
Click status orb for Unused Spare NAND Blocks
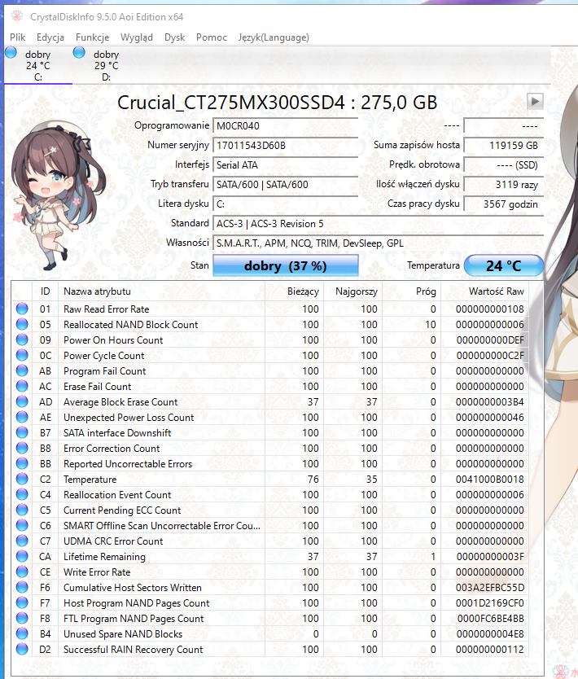coord(22,634)
